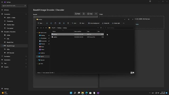
Task: Click Set as background in Explorer toolbar
Action: coord(94,23)
